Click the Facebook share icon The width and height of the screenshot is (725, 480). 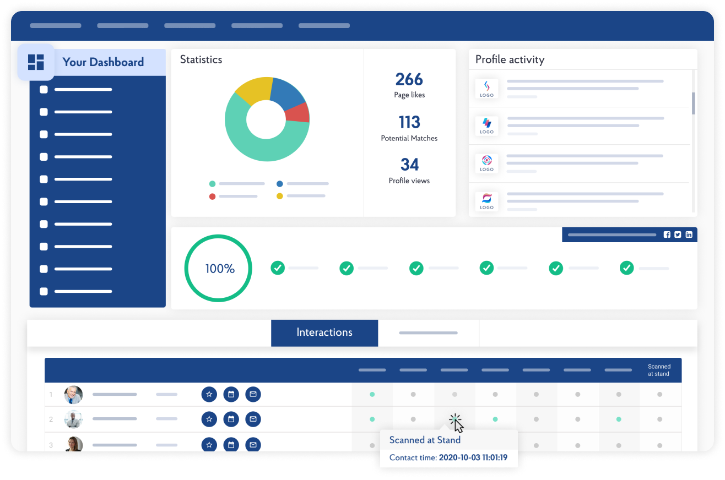(667, 234)
